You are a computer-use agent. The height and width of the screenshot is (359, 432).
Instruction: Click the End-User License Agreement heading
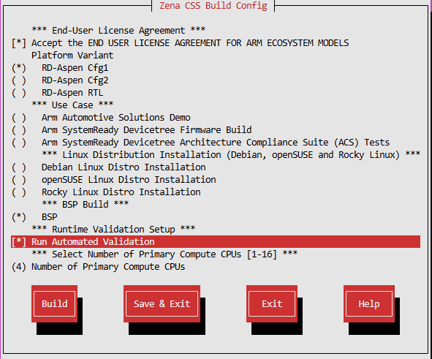(118, 30)
